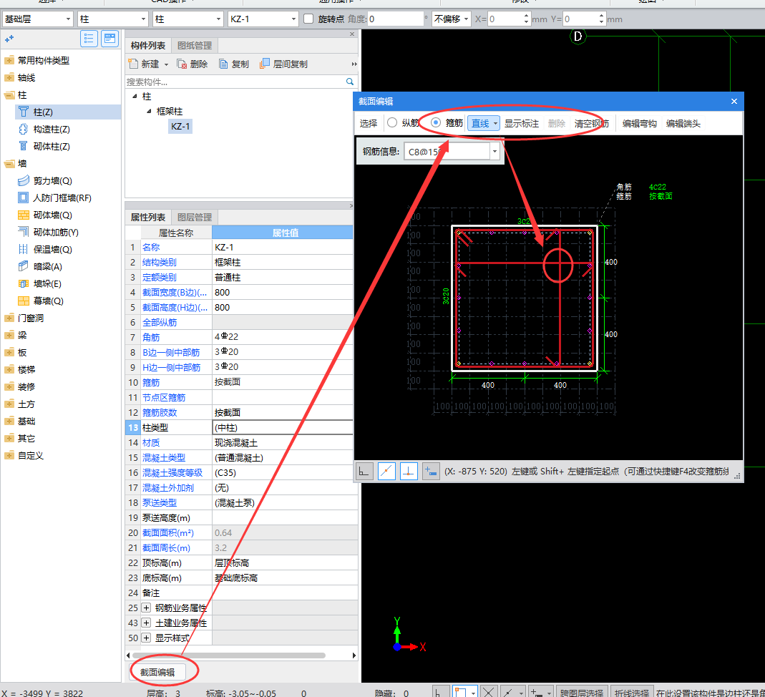This screenshot has width=765, height=697.
Task: Click the 层间复制 inter-floor copy icon
Action: (265, 64)
